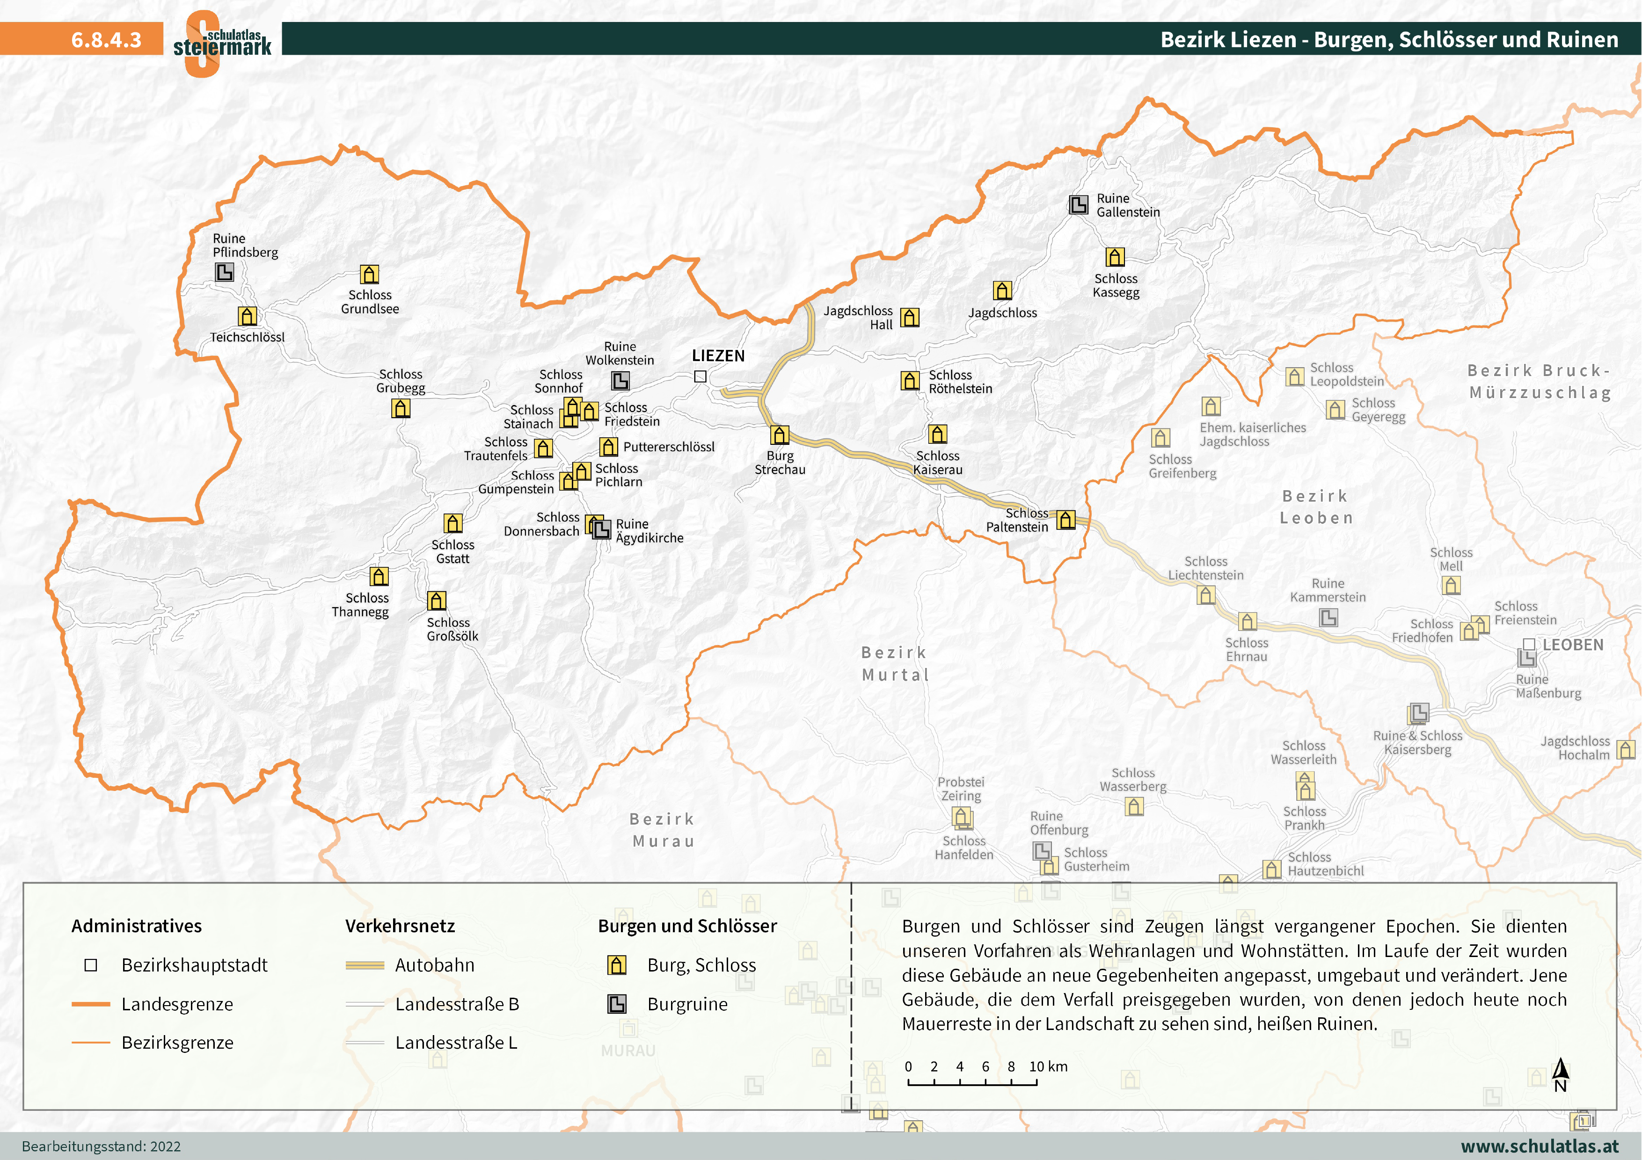The image size is (1642, 1160).
Task: Click the Schloss Paltenstein castle icon
Action: [x=1065, y=520]
